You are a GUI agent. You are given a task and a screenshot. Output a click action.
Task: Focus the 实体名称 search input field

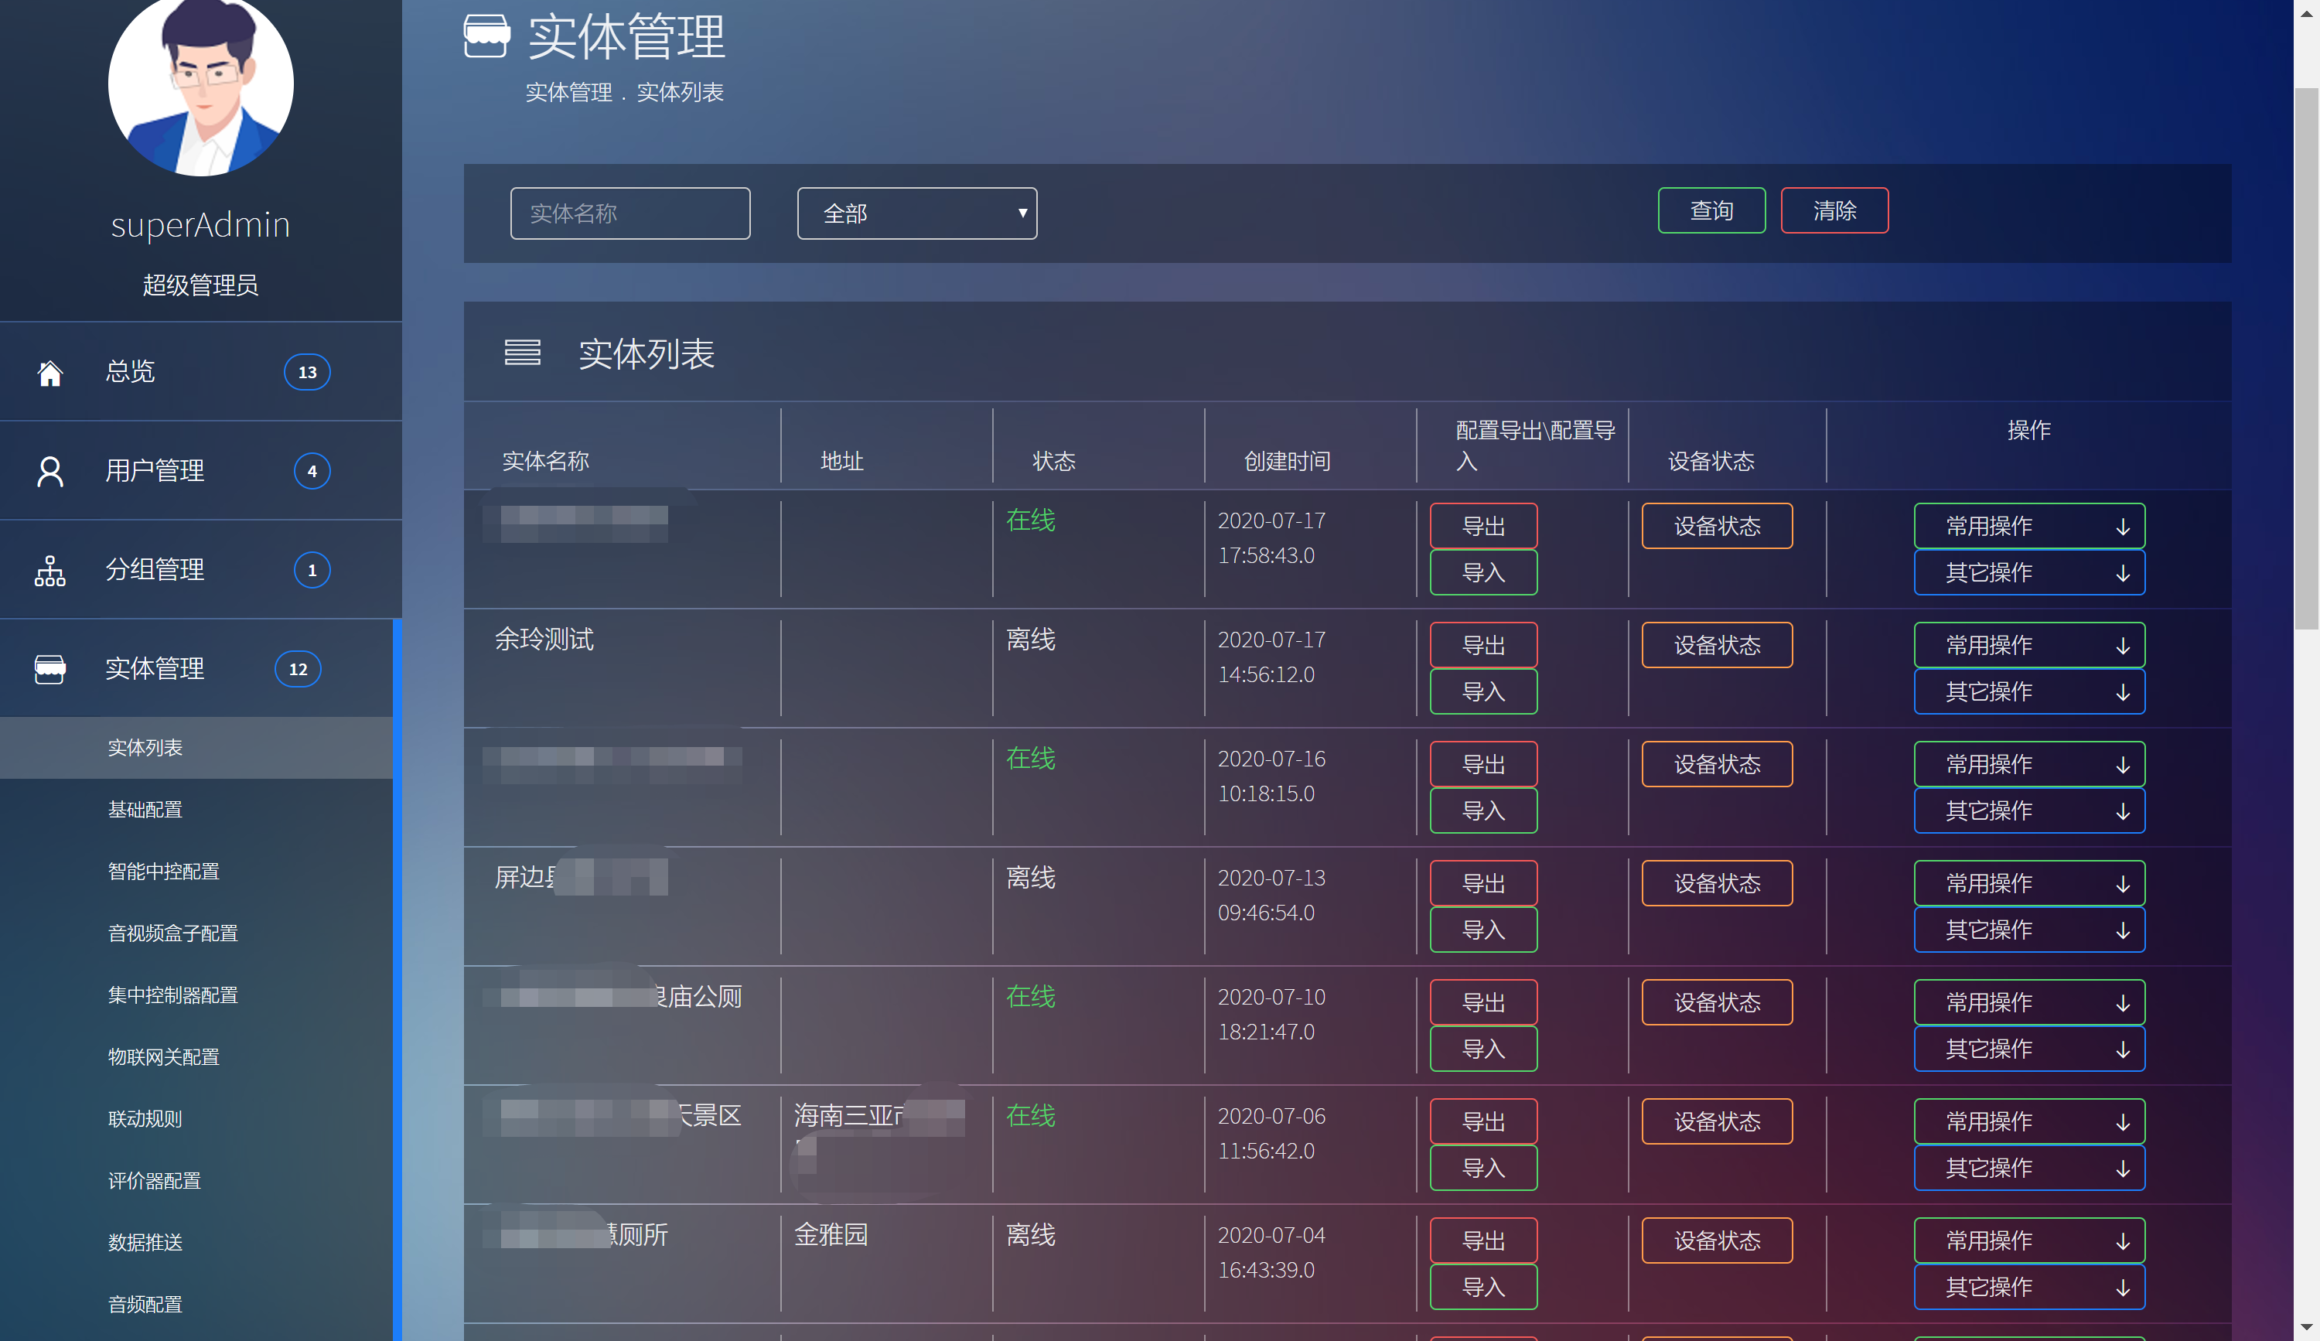(x=629, y=213)
